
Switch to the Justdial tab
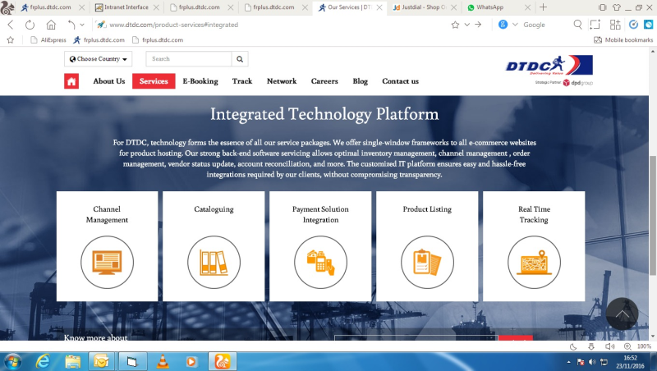[x=424, y=7]
